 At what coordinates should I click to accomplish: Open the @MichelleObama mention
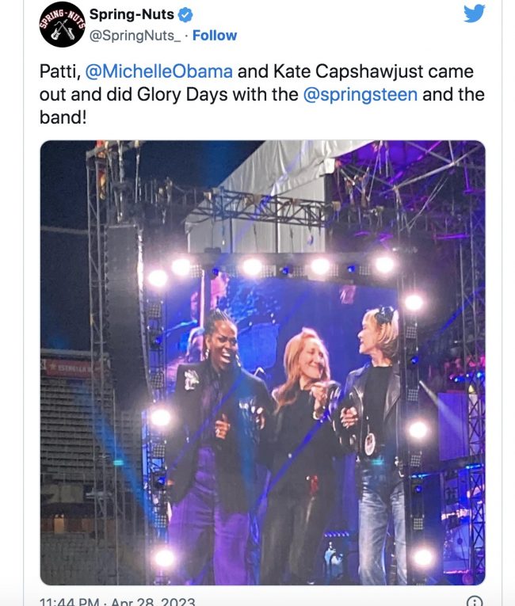[x=158, y=71]
